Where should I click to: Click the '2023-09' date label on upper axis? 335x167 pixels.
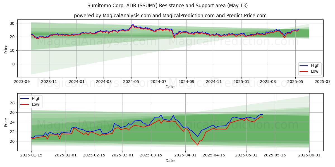[22, 82]
